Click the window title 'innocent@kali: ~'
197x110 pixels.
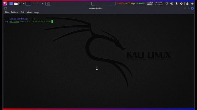point(95,8)
